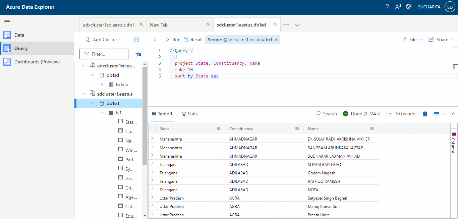The height and width of the screenshot is (219, 458).
Task: Open the settings gear icon
Action: coord(409,6)
